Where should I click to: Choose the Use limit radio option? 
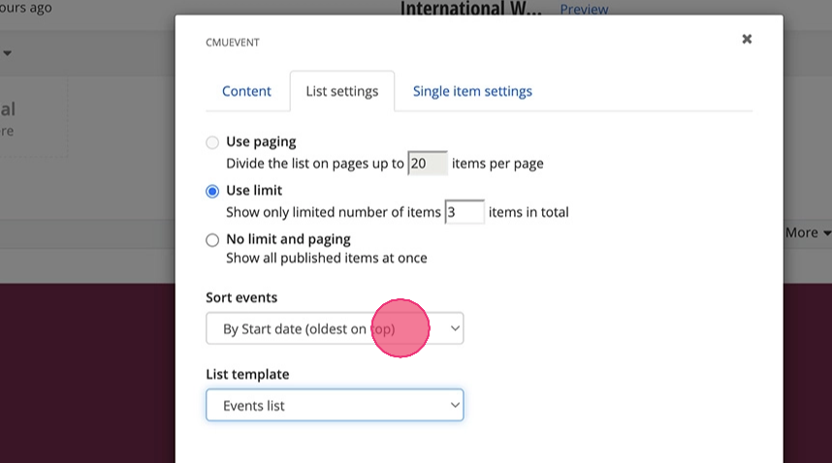coord(212,191)
